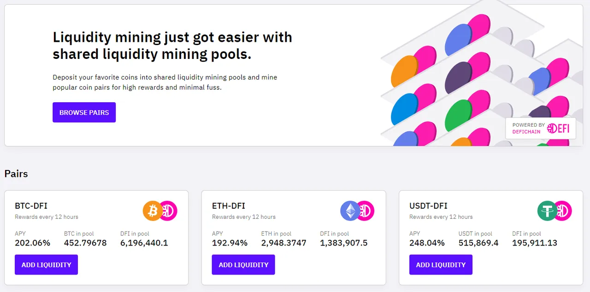The image size is (590, 292).
Task: Open the Browse Pairs button
Action: [84, 112]
